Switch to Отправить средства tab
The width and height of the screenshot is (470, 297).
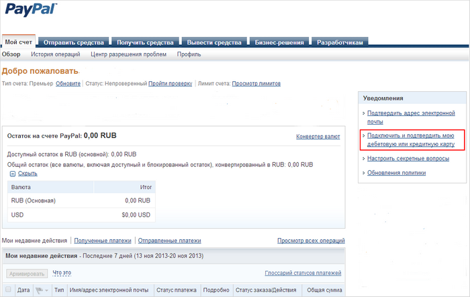point(74,42)
